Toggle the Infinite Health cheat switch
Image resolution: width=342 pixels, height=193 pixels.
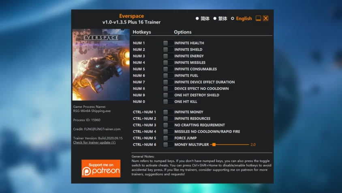tap(168, 43)
